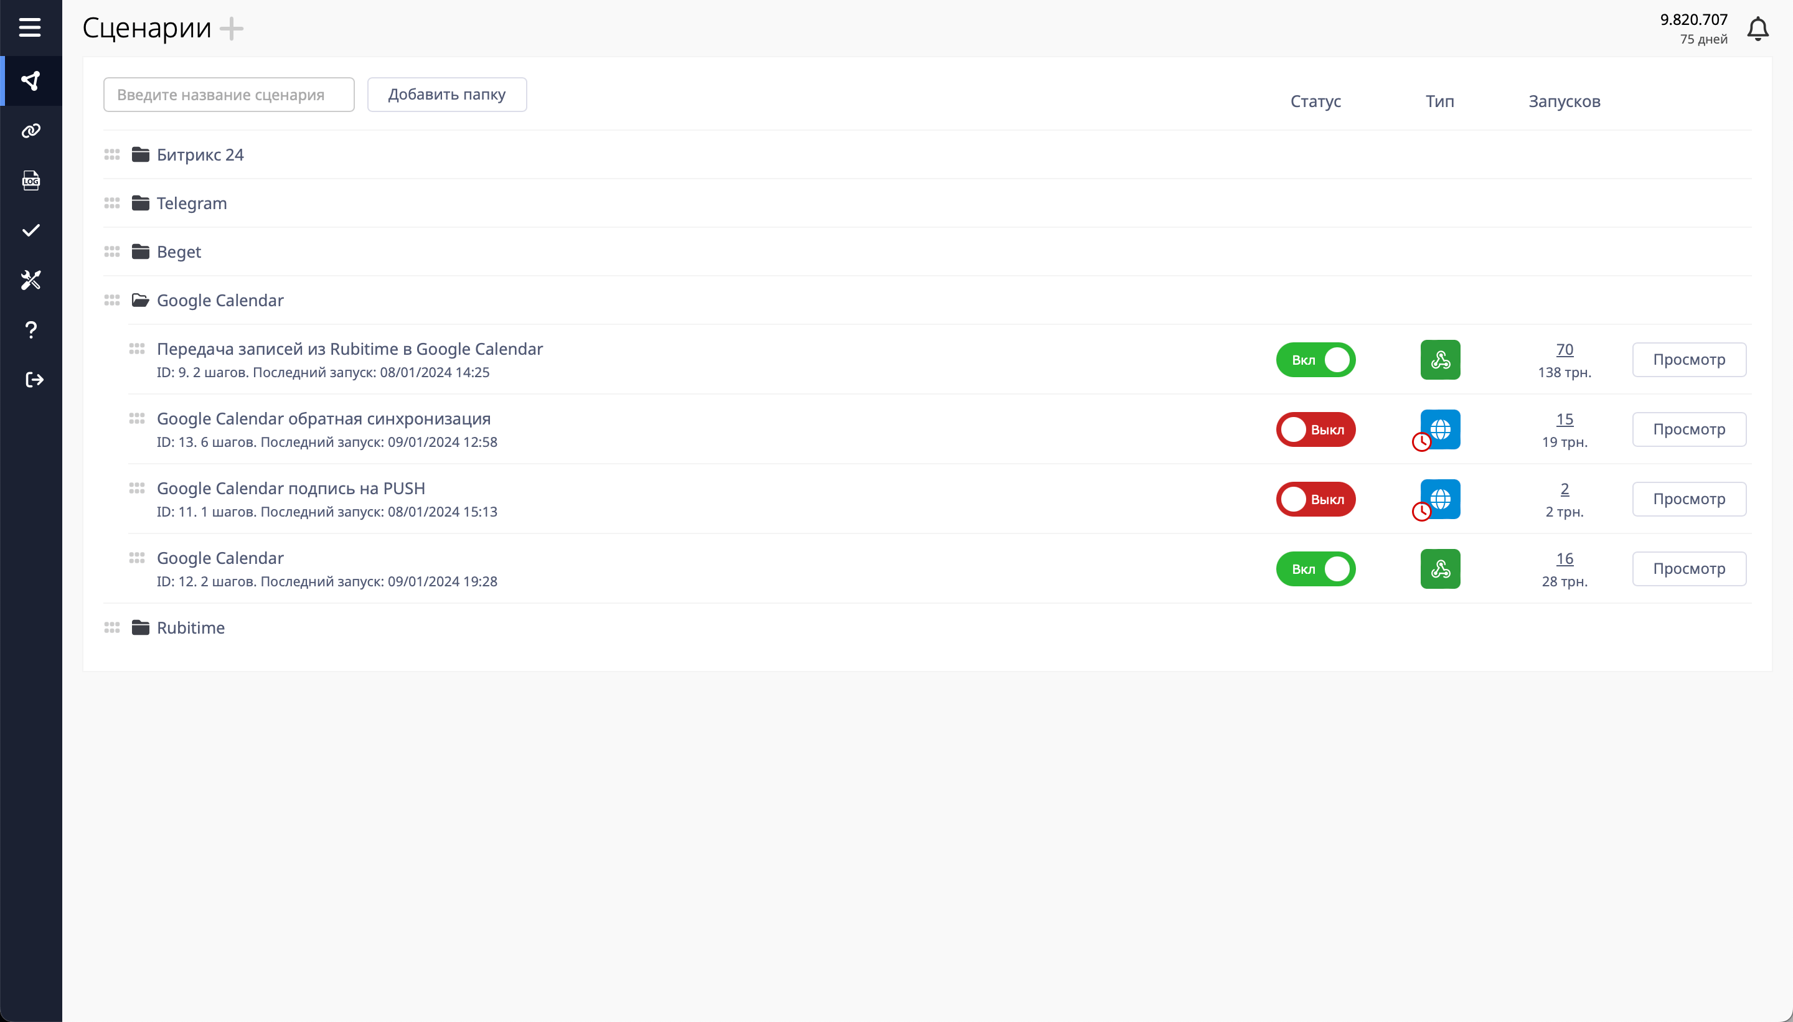Open the notifications bell icon
Screen dimensions: 1793x1022
click(1757, 29)
